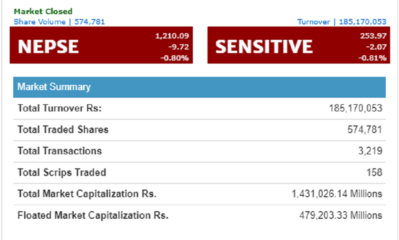399x240 pixels.
Task: Select the Total Turnover Rs row
Action: pyautogui.click(x=199, y=108)
